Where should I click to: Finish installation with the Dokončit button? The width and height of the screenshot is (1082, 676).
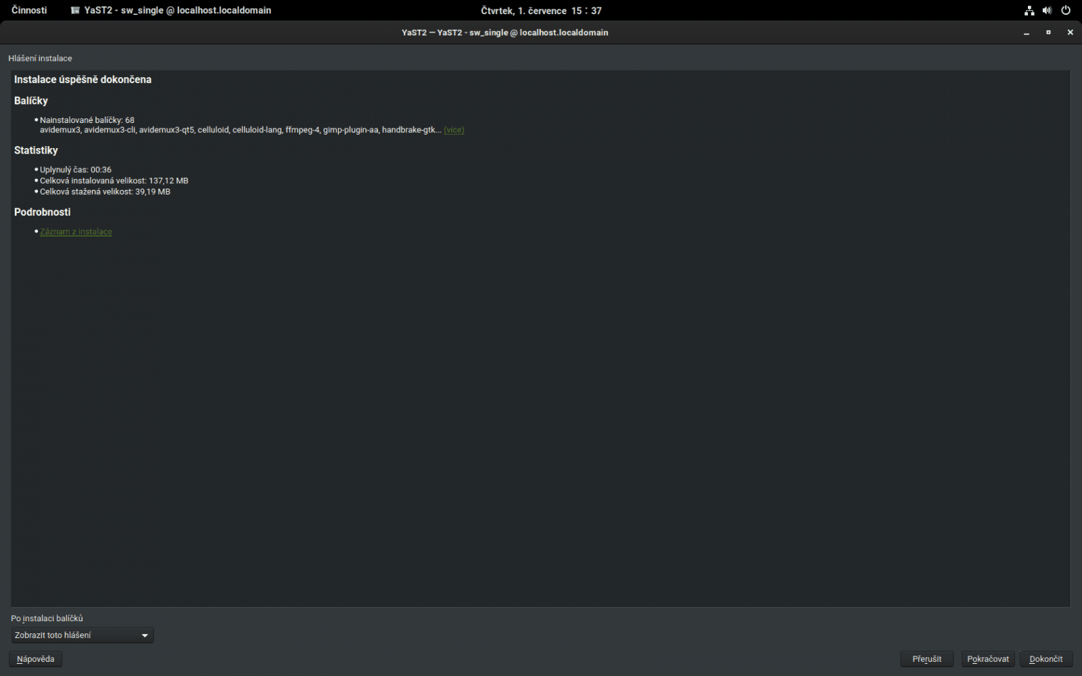[1045, 658]
